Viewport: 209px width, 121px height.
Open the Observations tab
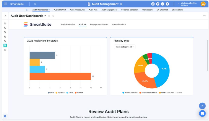pos(178,10)
